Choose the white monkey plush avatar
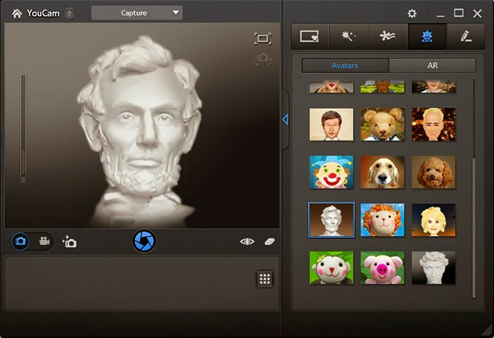 click(331, 268)
